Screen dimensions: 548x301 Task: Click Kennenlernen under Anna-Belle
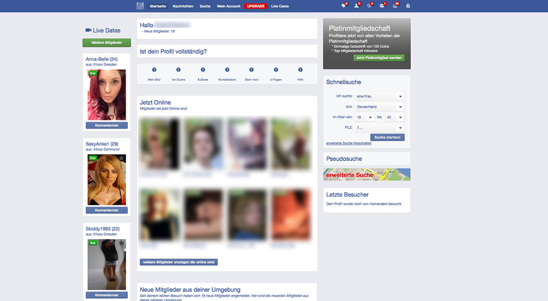[107, 125]
